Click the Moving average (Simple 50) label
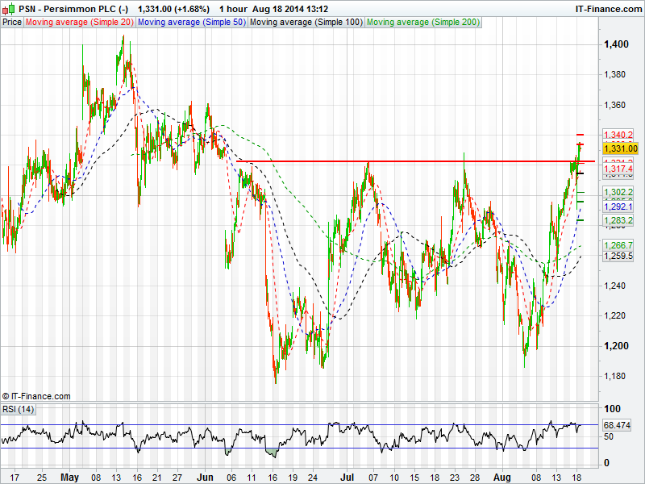This screenshot has width=645, height=484. [x=191, y=23]
